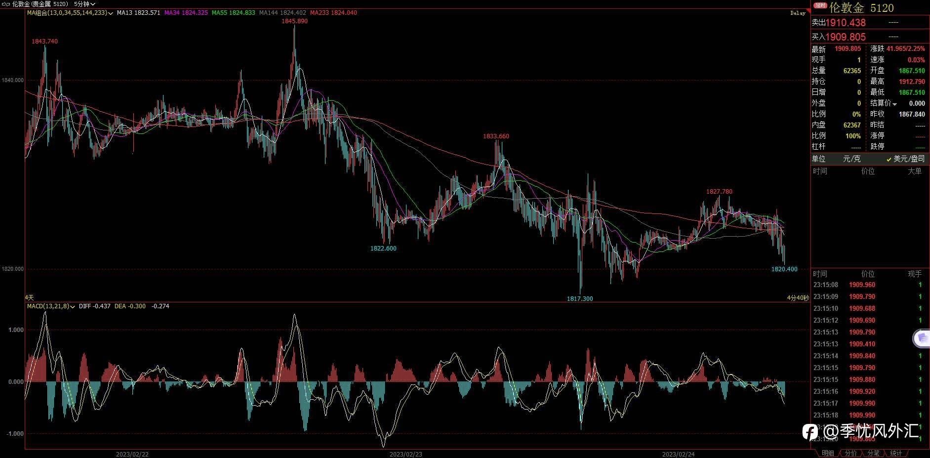930x458 pixels.
Task: Click the 1822.600 trough label
Action: click(383, 249)
